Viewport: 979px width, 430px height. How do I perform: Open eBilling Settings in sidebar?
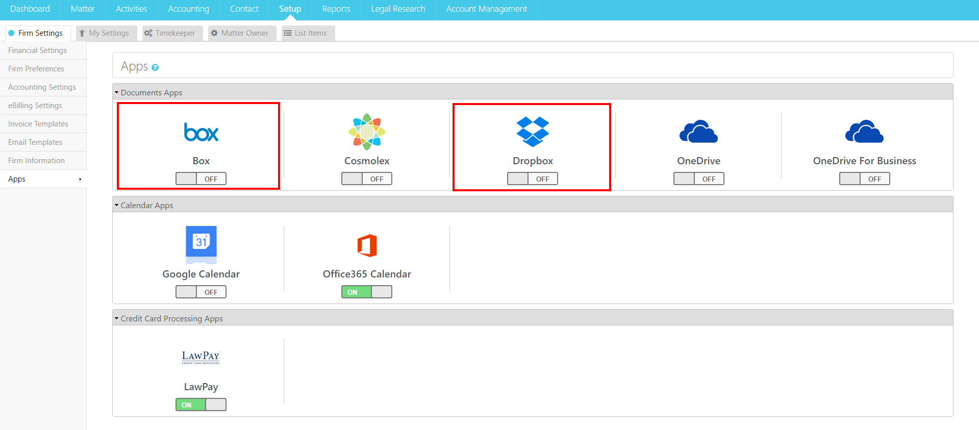click(x=43, y=106)
